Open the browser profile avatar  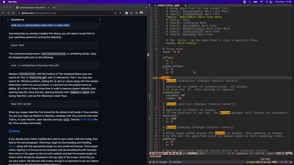(141, 13)
